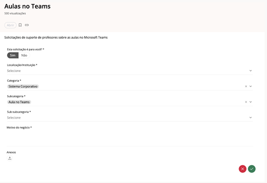Viewport: 267px width, 183px height.
Task: Expand the Localização/Instituição dropdown arrow
Action: point(251,71)
